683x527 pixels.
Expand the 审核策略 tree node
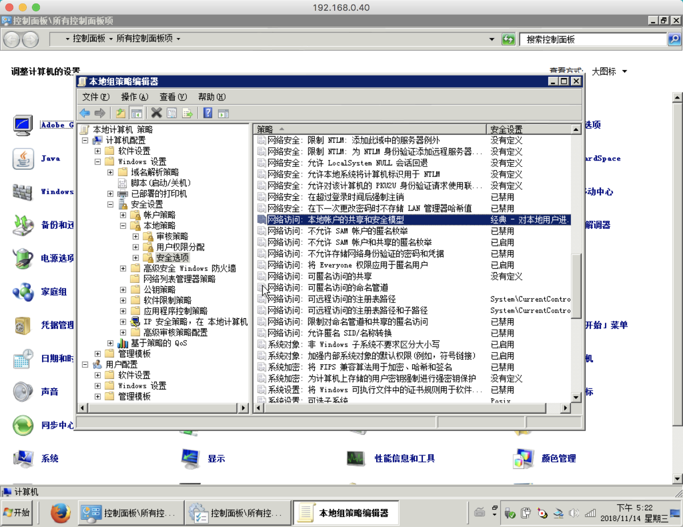pyautogui.click(x=135, y=236)
